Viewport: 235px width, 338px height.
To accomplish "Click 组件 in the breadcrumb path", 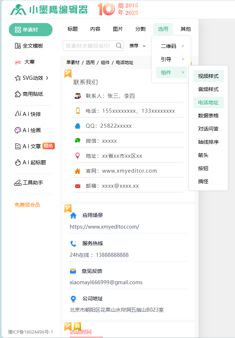I will 105,63.
